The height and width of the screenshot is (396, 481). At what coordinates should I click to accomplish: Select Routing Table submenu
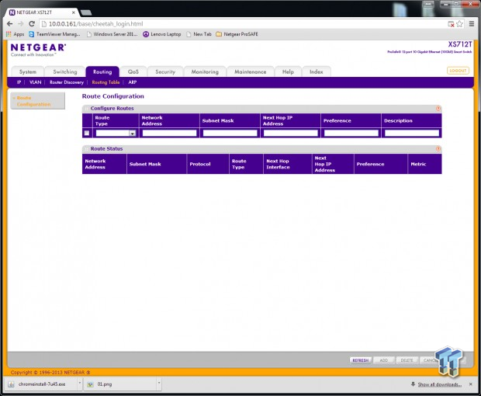(x=106, y=82)
